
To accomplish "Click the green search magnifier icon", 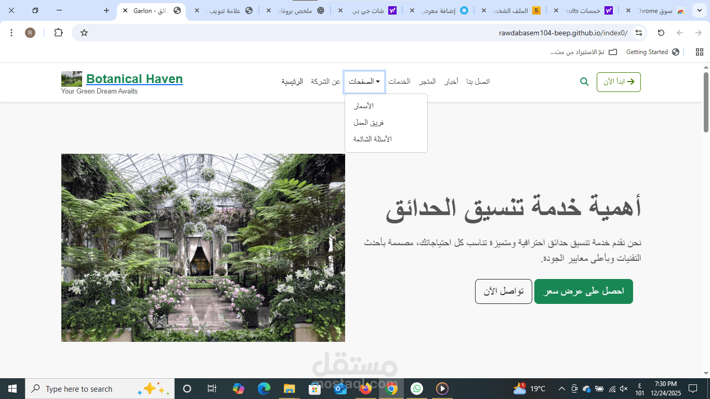I will click(584, 82).
